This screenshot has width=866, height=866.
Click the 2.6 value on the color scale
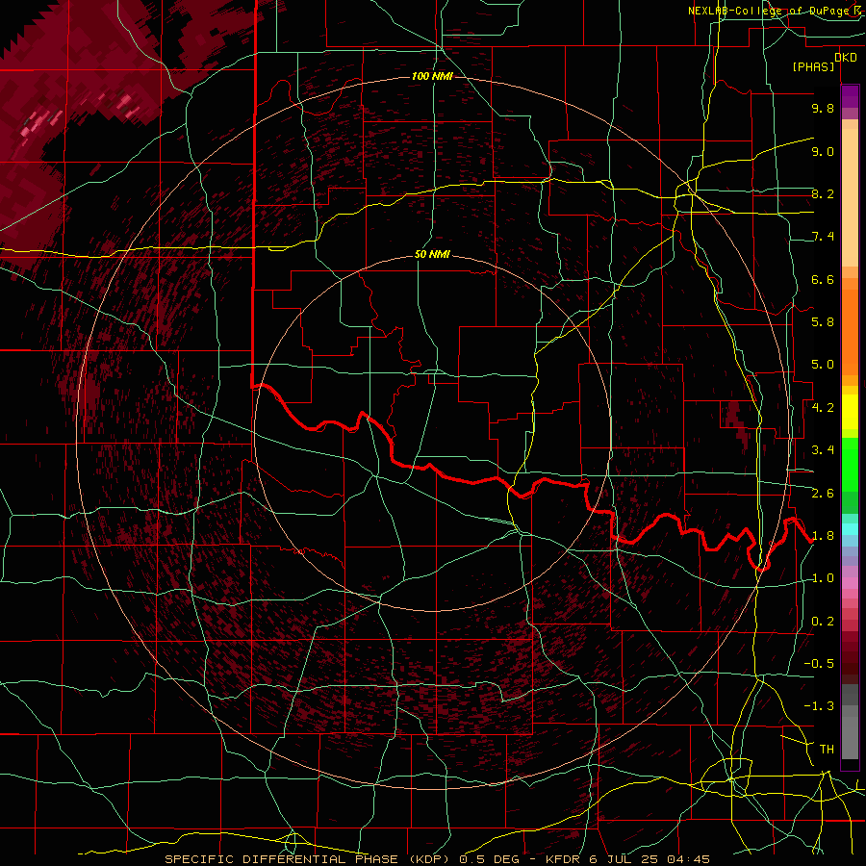click(x=823, y=493)
